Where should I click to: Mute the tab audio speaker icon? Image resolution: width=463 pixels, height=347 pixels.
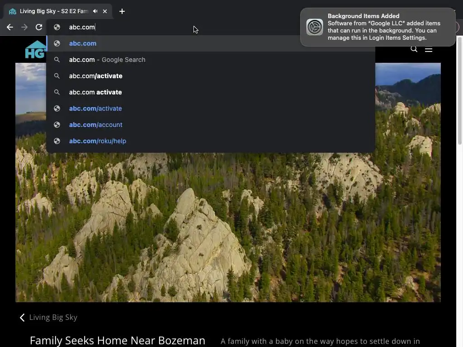[x=95, y=11]
